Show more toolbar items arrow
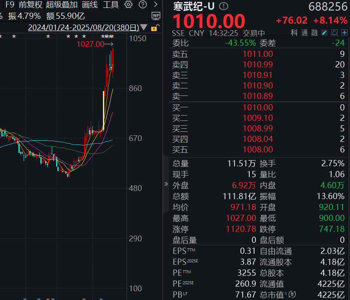 pos(156,4)
